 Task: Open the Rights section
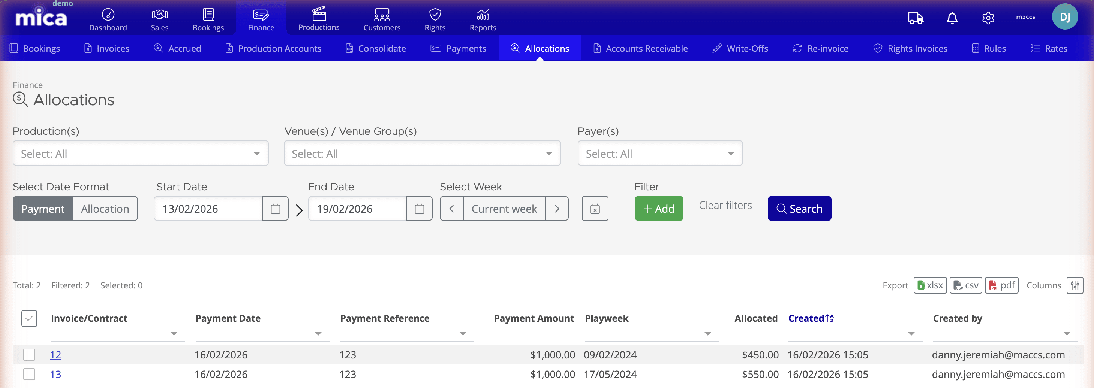coord(435,19)
